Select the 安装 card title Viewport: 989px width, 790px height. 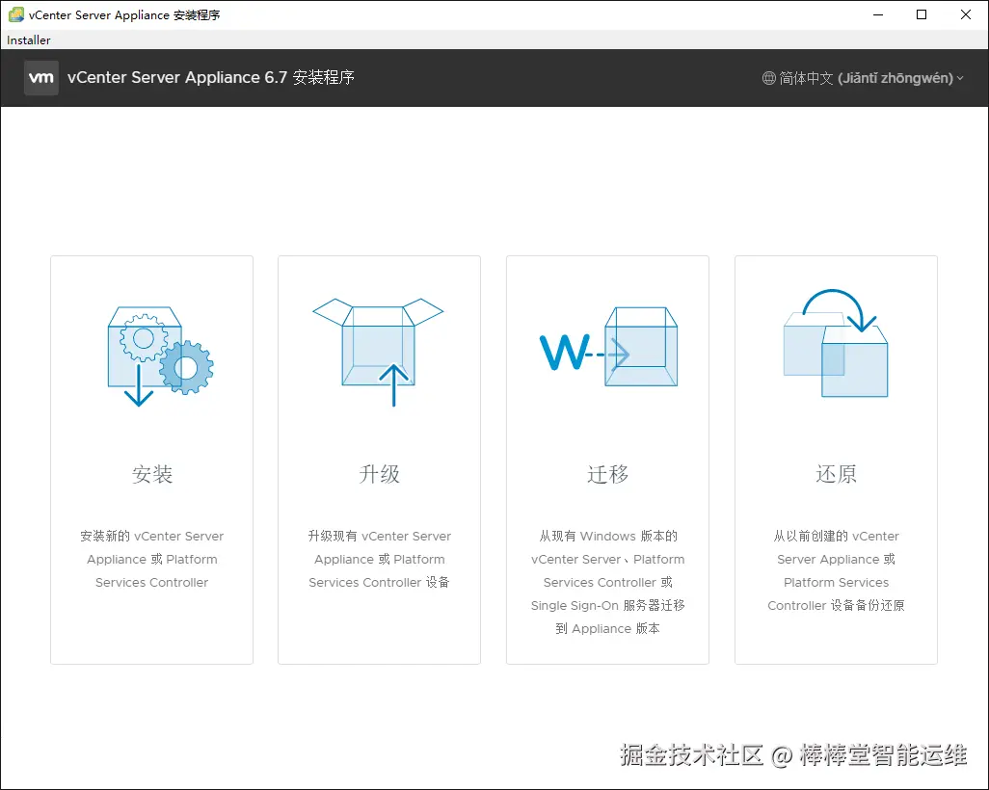coord(152,474)
